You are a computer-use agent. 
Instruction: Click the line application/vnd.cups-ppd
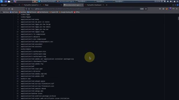32,69
